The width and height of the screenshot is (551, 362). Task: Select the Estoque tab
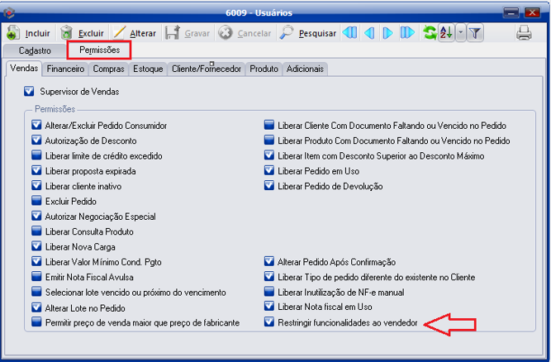(x=149, y=69)
